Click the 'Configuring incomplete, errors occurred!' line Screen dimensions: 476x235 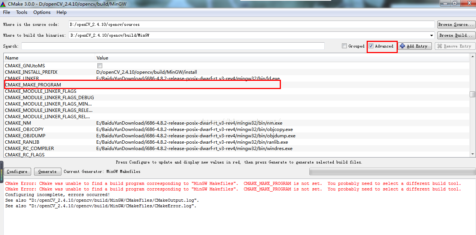point(57,195)
